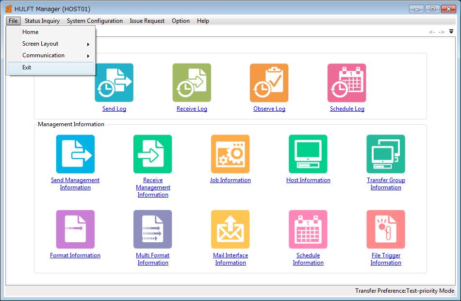Click the Multi Format Information icon
The image size is (461, 301).
pyautogui.click(x=152, y=229)
